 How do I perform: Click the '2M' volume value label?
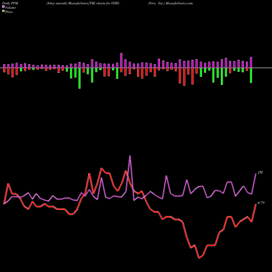click(260, 172)
